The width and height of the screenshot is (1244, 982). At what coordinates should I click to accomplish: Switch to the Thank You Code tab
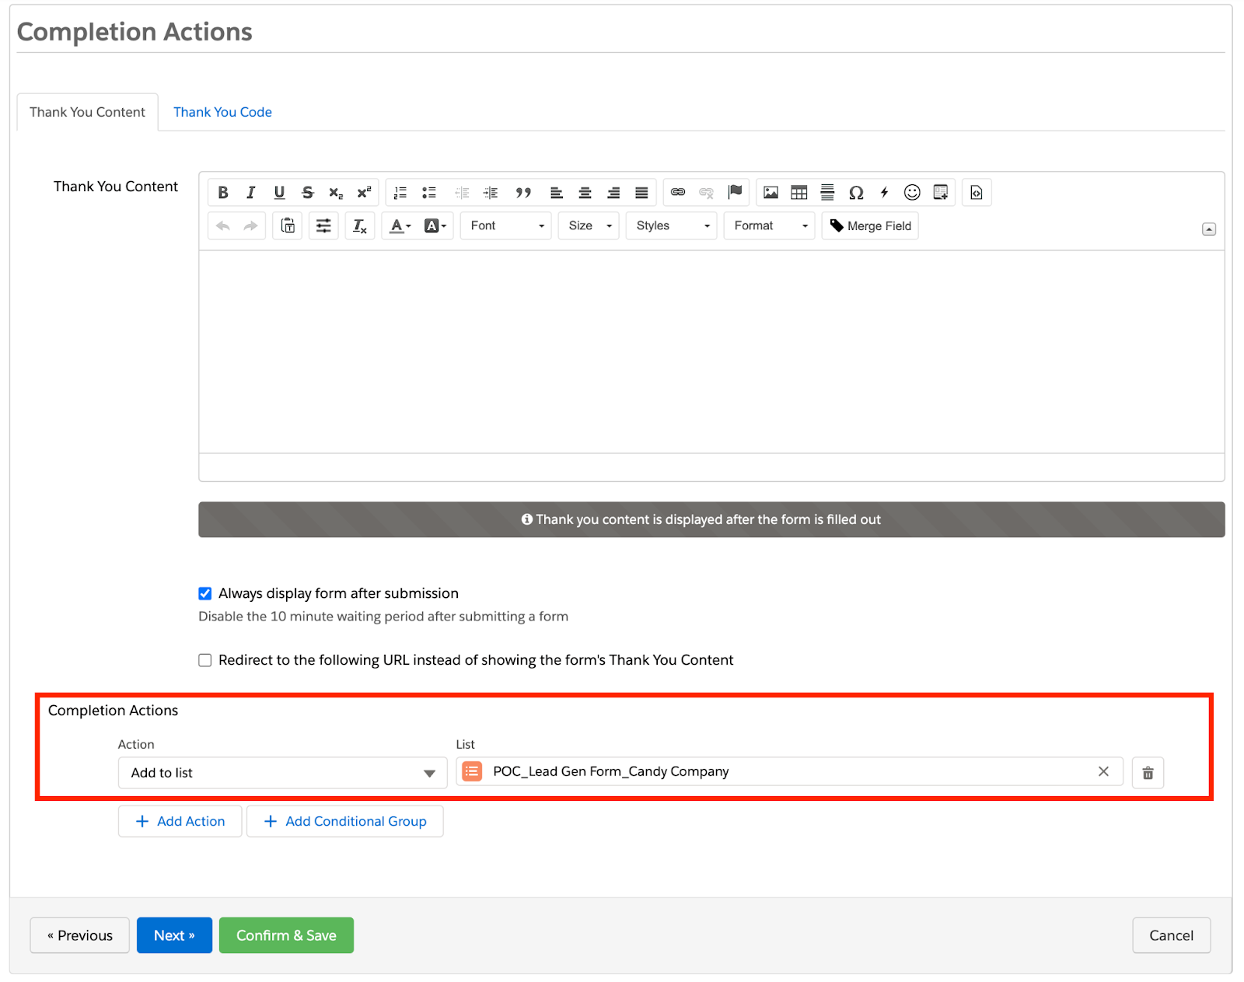point(222,112)
